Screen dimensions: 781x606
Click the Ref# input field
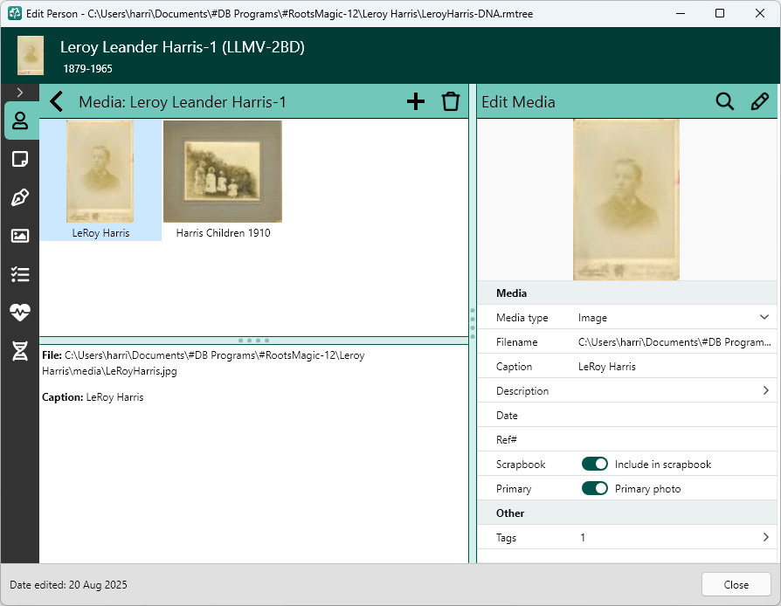click(x=674, y=440)
